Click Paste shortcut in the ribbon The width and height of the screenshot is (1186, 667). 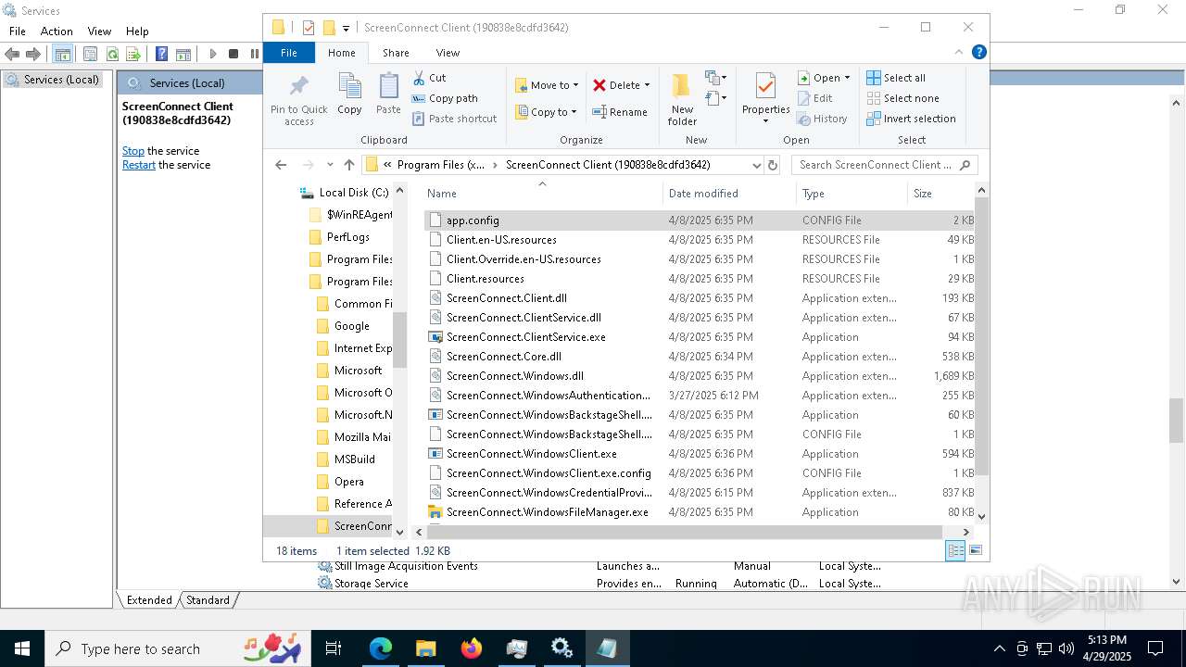(x=454, y=119)
